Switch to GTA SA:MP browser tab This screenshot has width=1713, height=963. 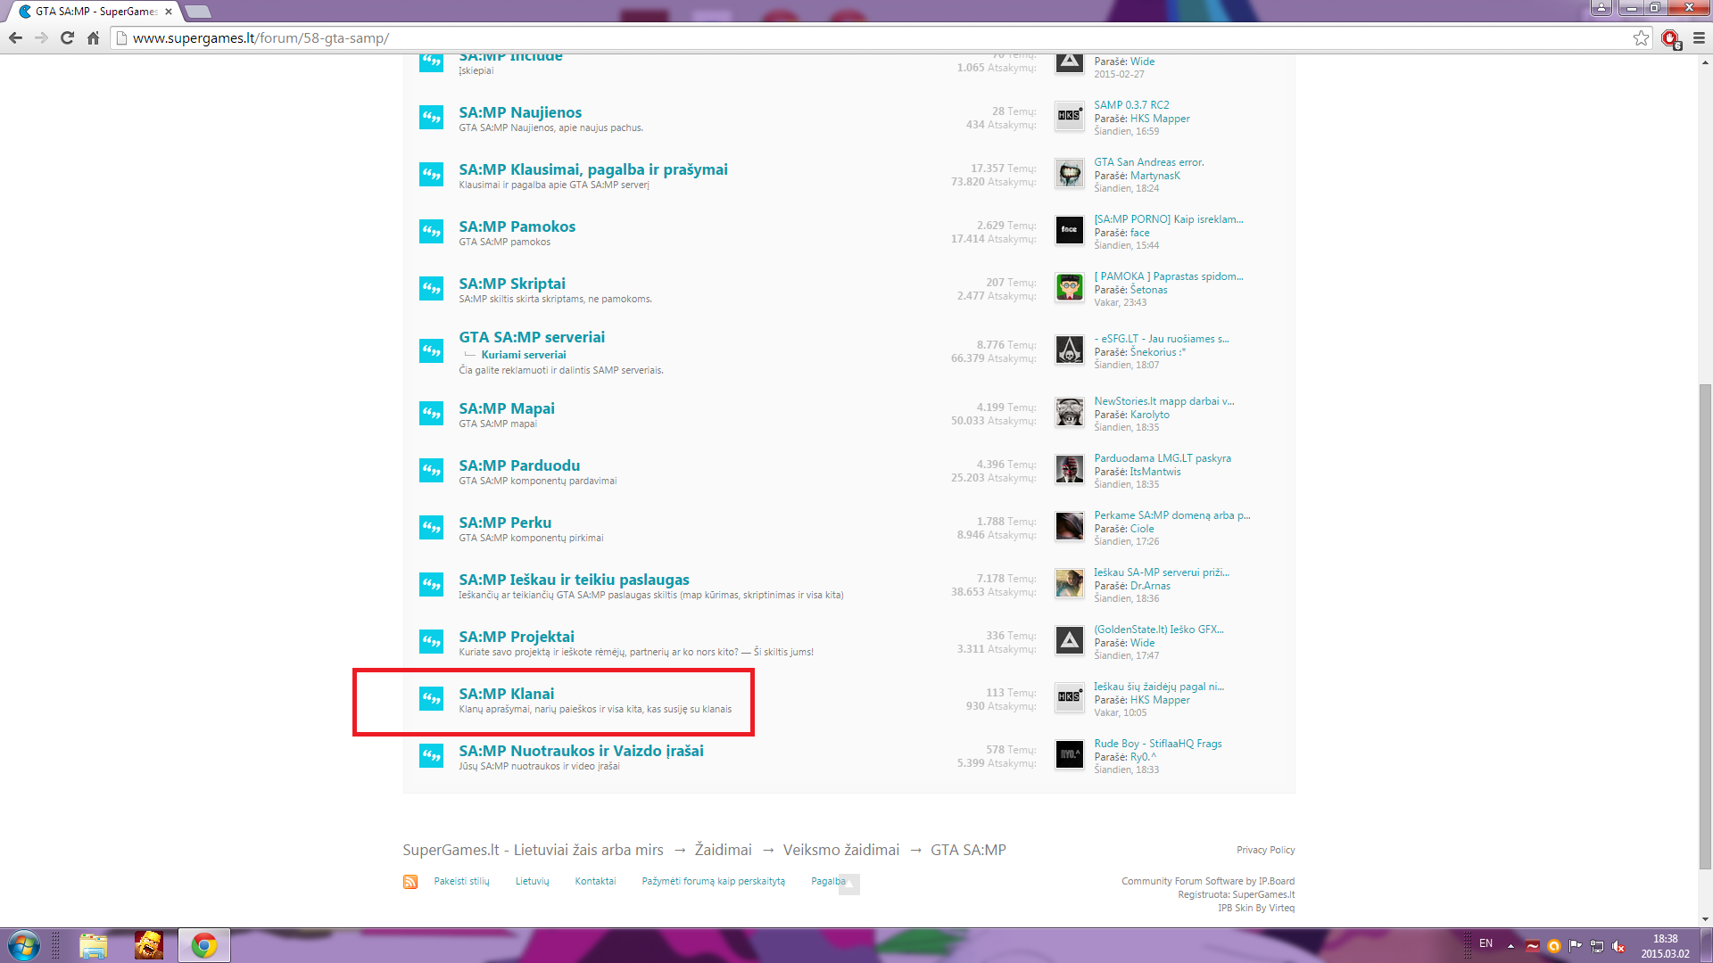94,12
